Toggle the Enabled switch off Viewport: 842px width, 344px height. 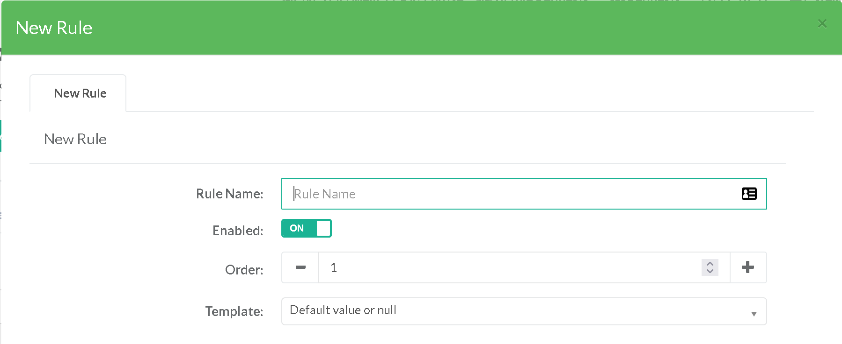(x=306, y=228)
